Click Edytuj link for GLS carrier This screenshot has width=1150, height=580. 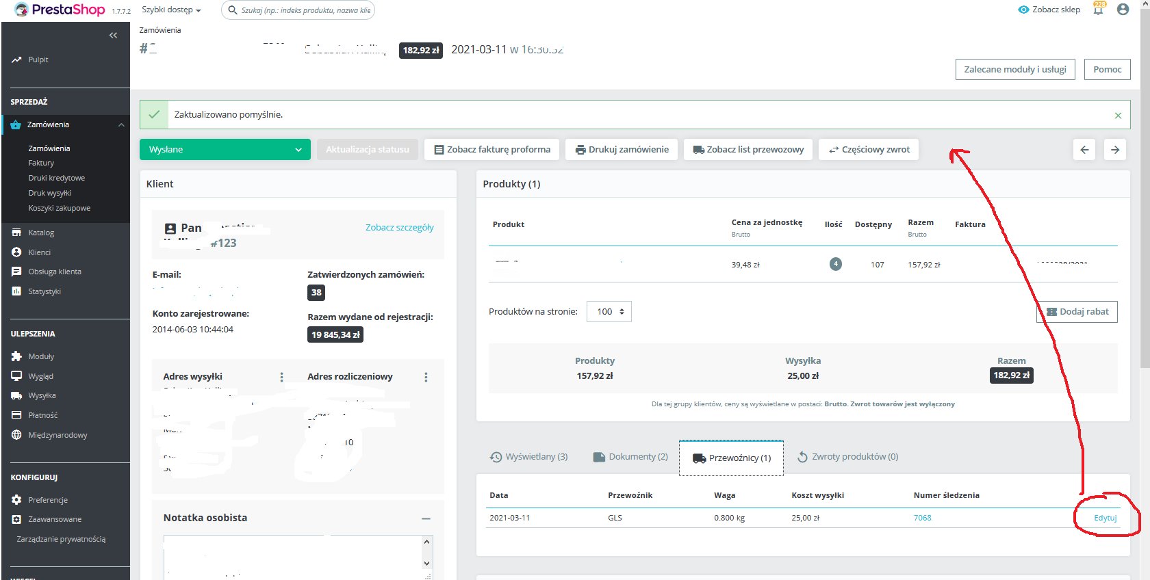1105,518
